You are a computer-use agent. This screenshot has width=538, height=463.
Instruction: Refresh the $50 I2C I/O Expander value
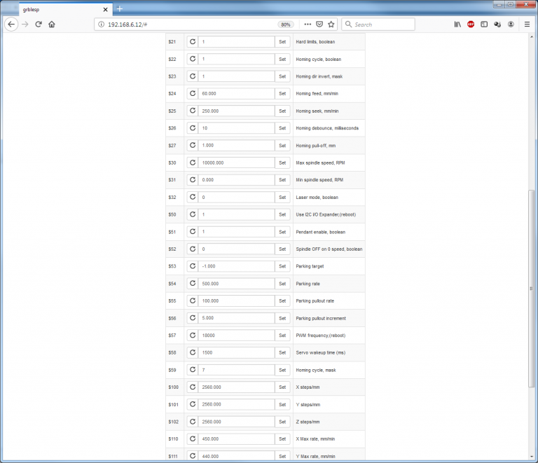click(193, 214)
